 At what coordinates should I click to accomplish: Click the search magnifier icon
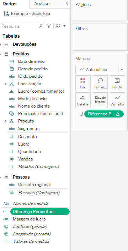(41, 26)
